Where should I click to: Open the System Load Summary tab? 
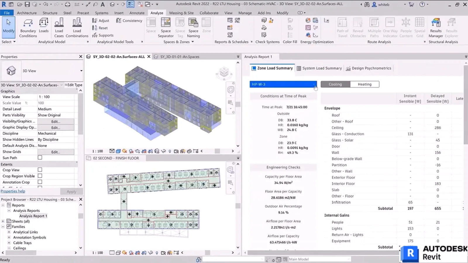pyautogui.click(x=319, y=68)
